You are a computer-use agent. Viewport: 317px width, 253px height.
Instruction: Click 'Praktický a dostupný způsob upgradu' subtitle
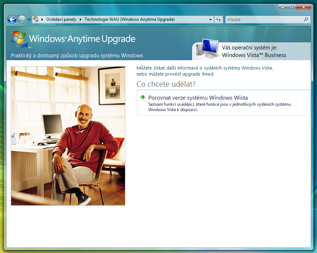pos(77,56)
